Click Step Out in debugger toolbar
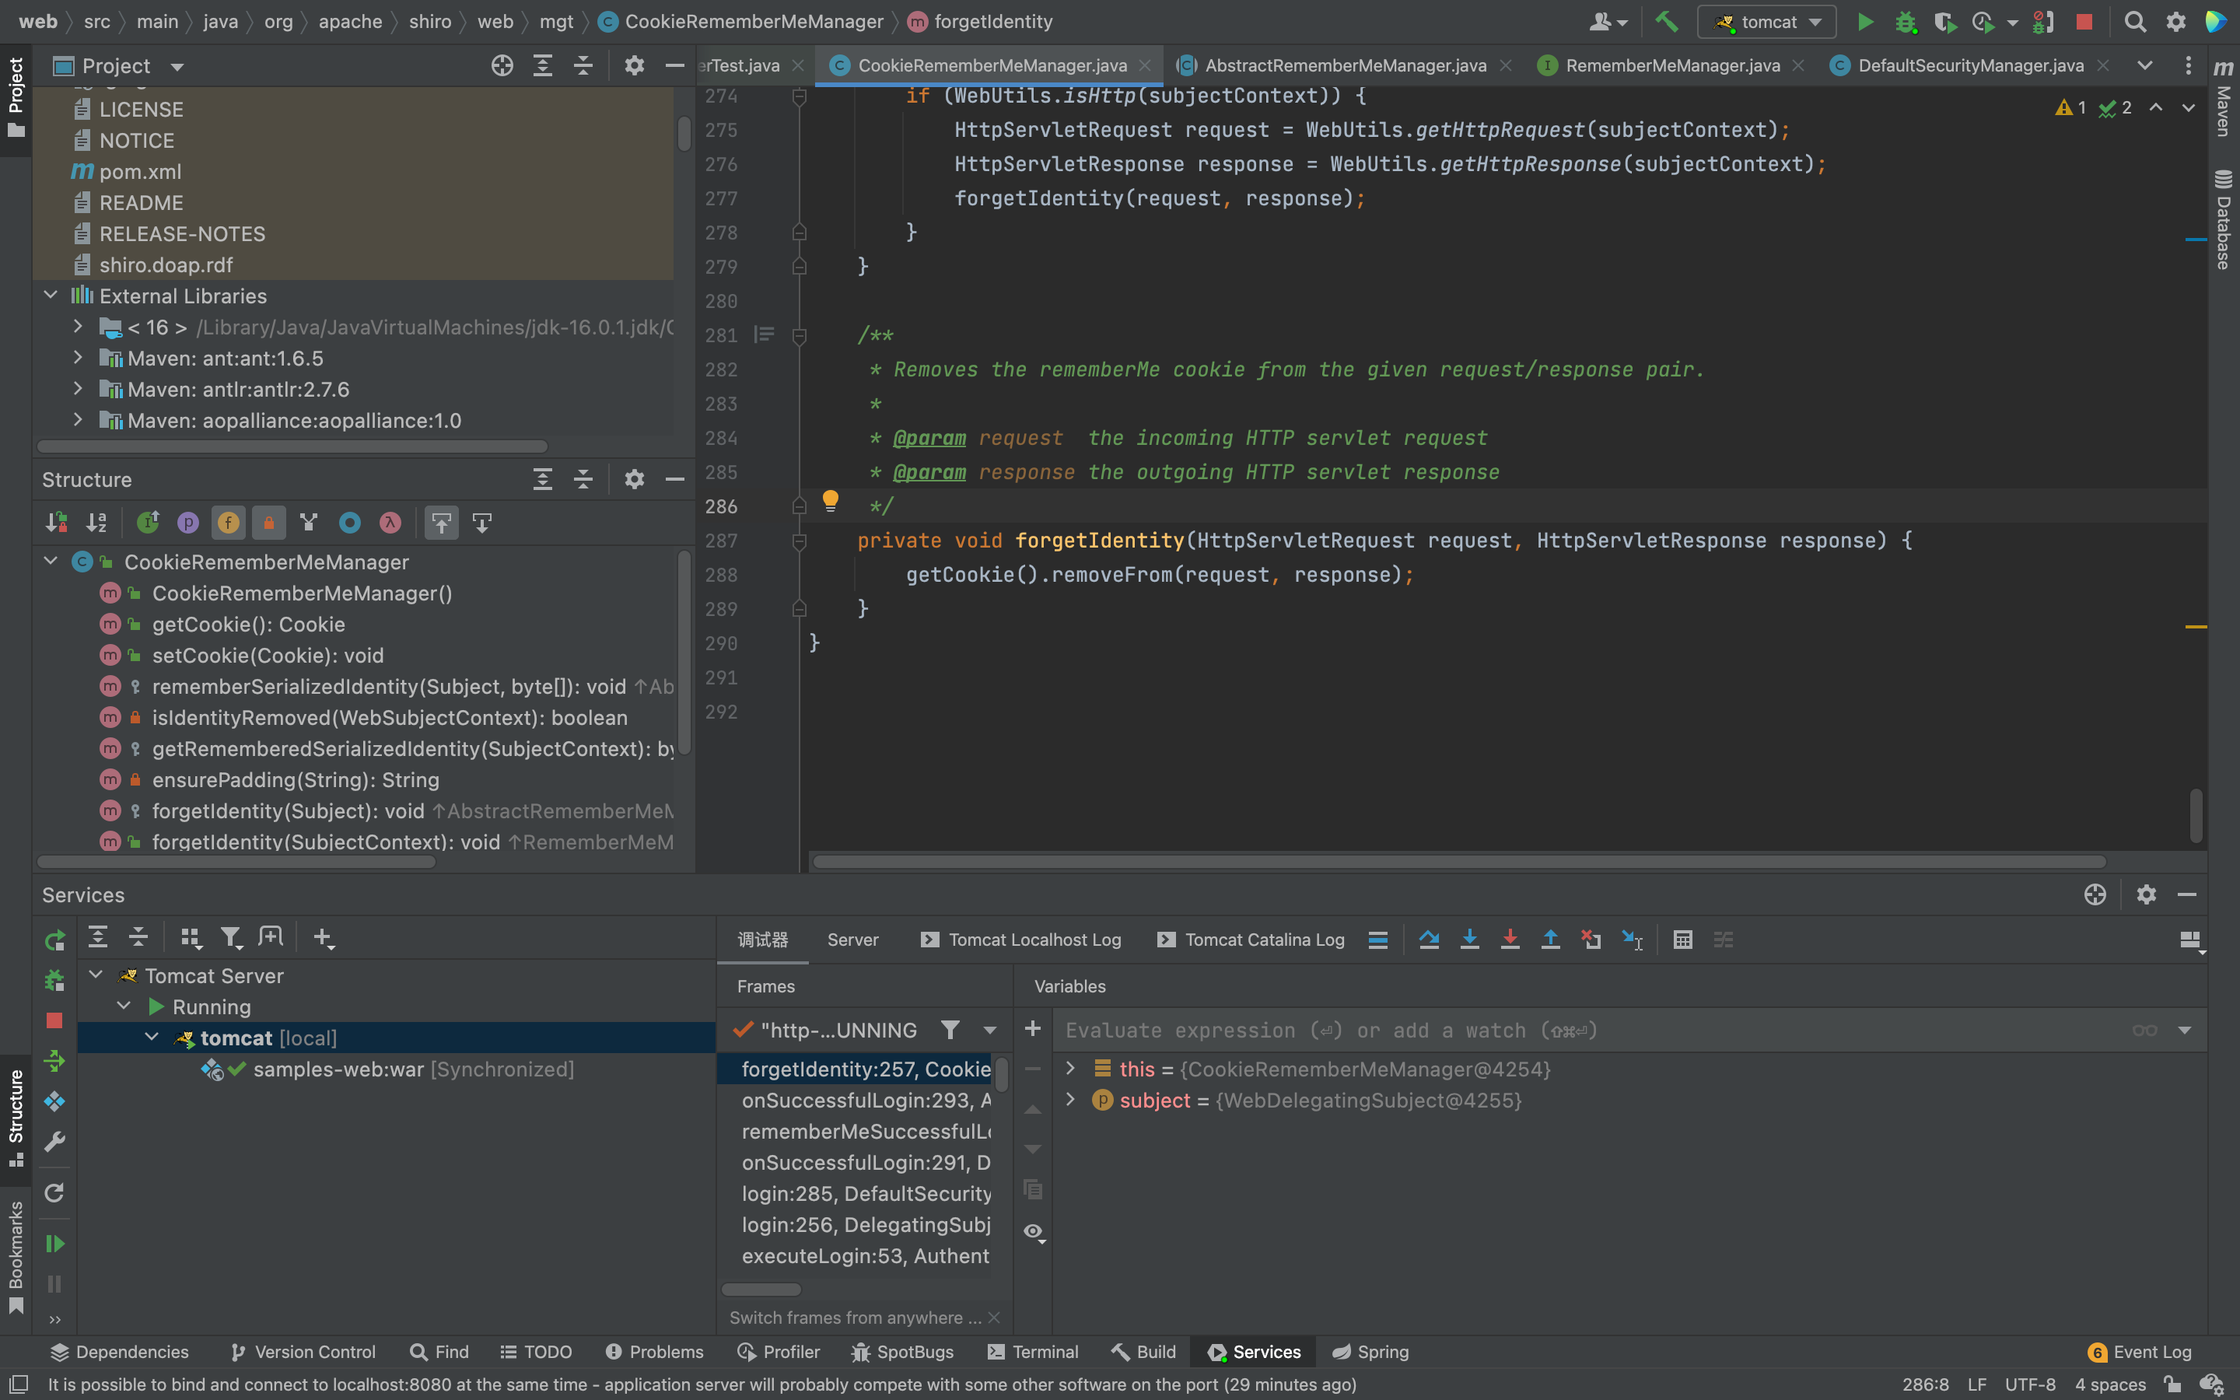Viewport: 2240px width, 1400px height. (1550, 940)
